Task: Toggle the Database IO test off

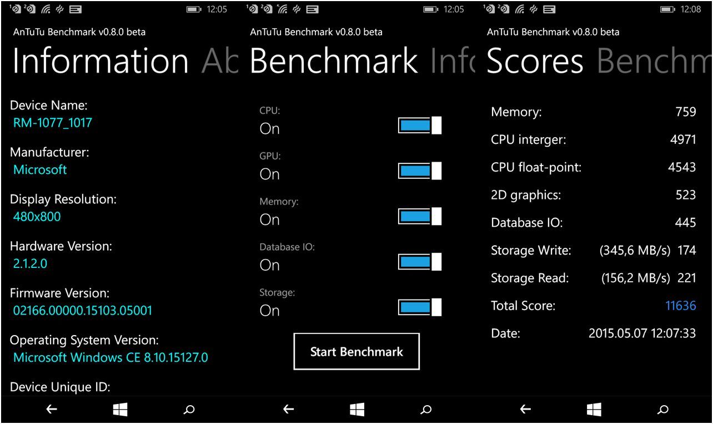Action: tap(419, 262)
